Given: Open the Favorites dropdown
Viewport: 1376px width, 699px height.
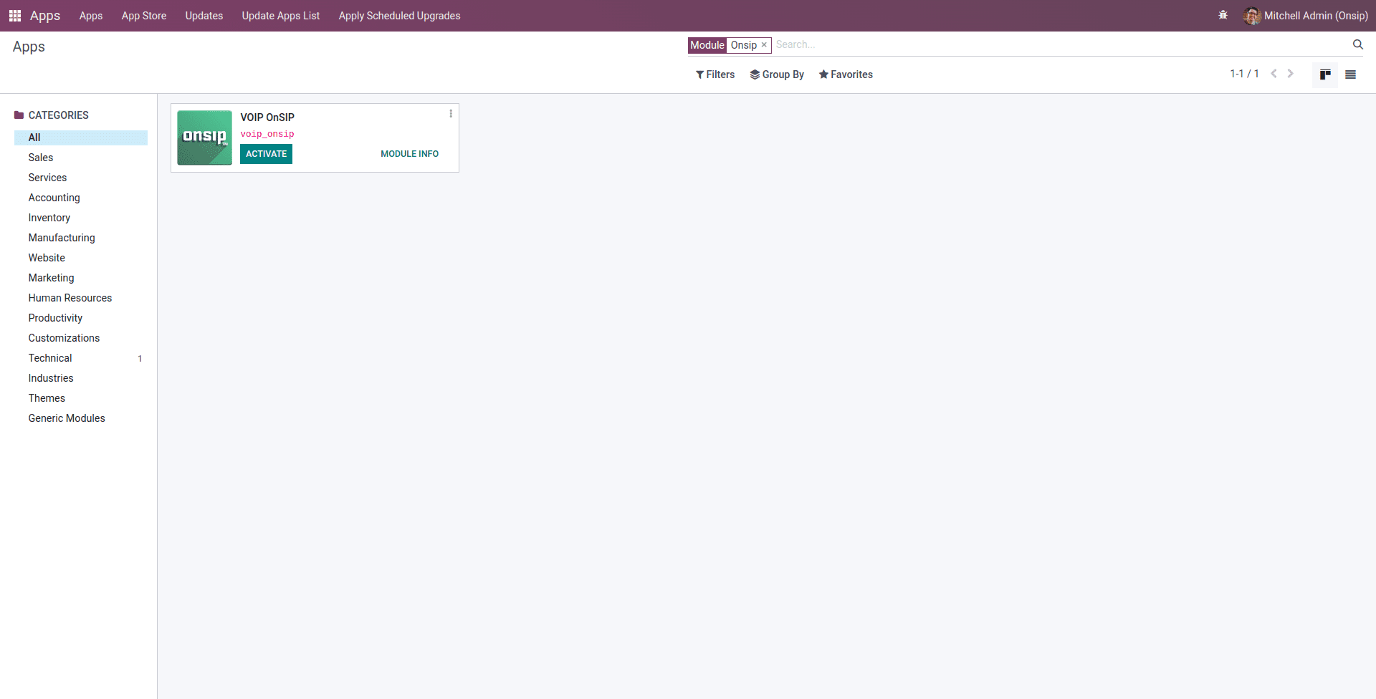Looking at the screenshot, I should [846, 74].
